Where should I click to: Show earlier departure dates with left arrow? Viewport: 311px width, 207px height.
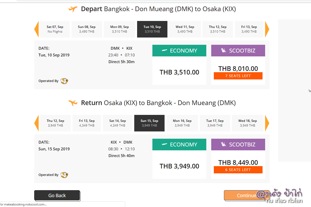(37, 29)
